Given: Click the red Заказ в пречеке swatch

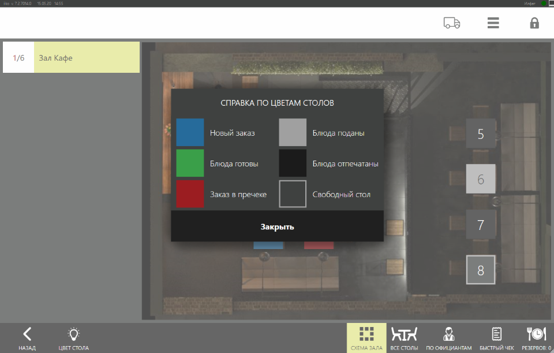Looking at the screenshot, I should [190, 194].
